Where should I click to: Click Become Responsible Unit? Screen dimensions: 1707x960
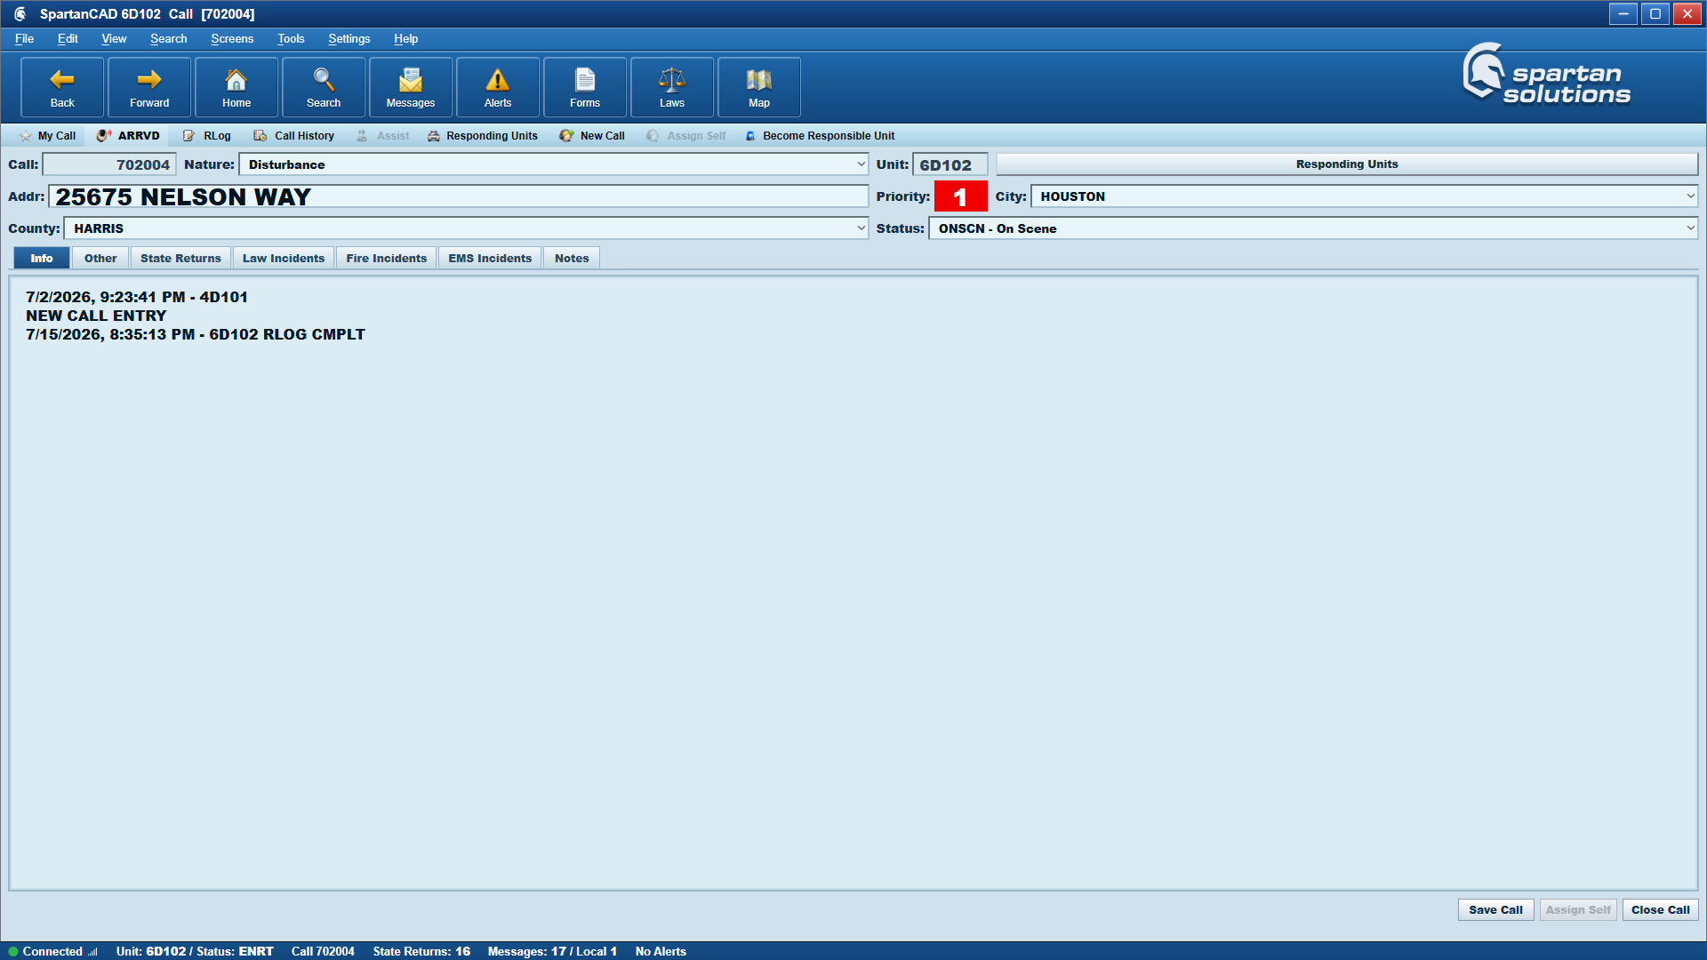tap(820, 136)
